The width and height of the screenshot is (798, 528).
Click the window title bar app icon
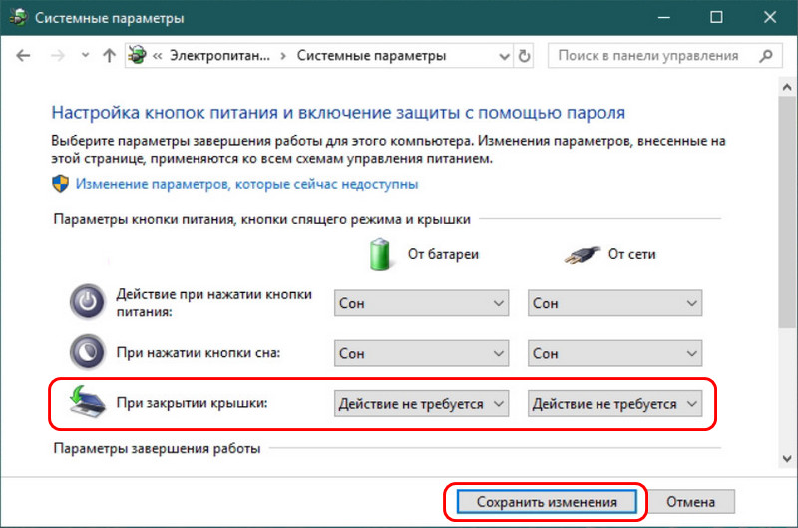(x=18, y=17)
